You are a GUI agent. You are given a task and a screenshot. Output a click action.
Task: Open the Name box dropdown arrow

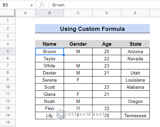[32, 5]
